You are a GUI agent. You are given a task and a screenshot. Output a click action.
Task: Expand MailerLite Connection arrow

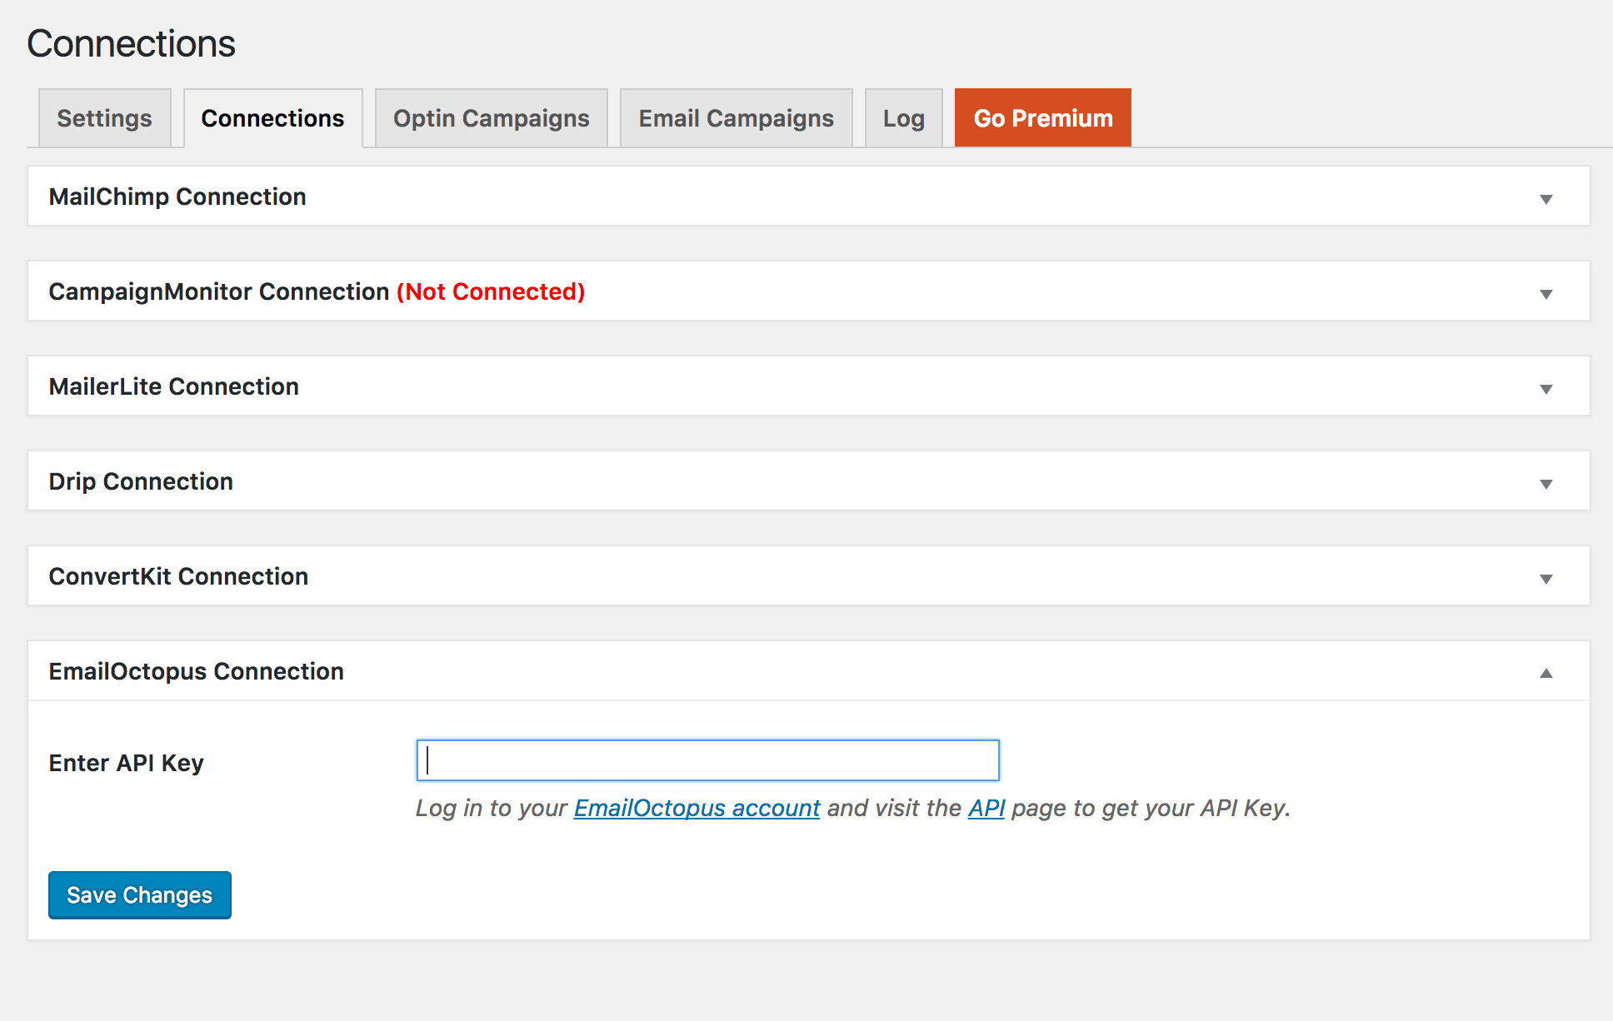[x=1546, y=389]
